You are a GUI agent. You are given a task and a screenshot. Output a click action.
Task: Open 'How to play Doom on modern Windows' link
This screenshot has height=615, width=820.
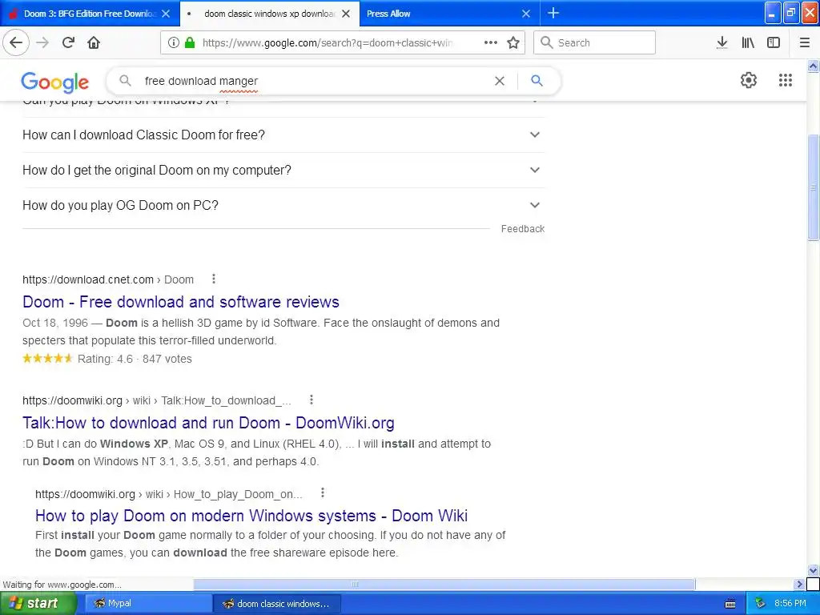(x=251, y=516)
